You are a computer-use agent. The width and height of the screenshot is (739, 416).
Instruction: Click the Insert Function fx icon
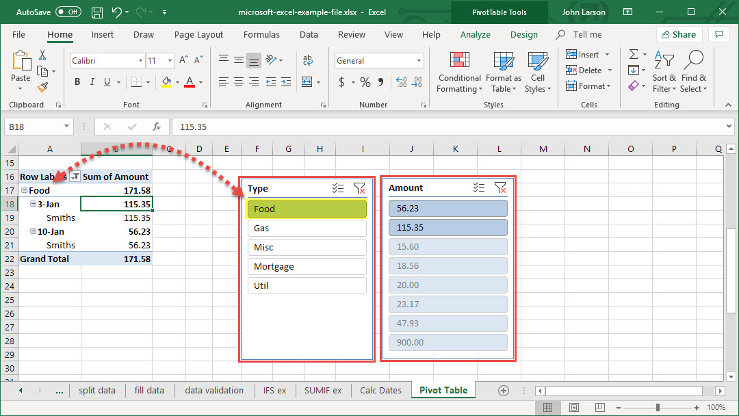[x=157, y=127]
